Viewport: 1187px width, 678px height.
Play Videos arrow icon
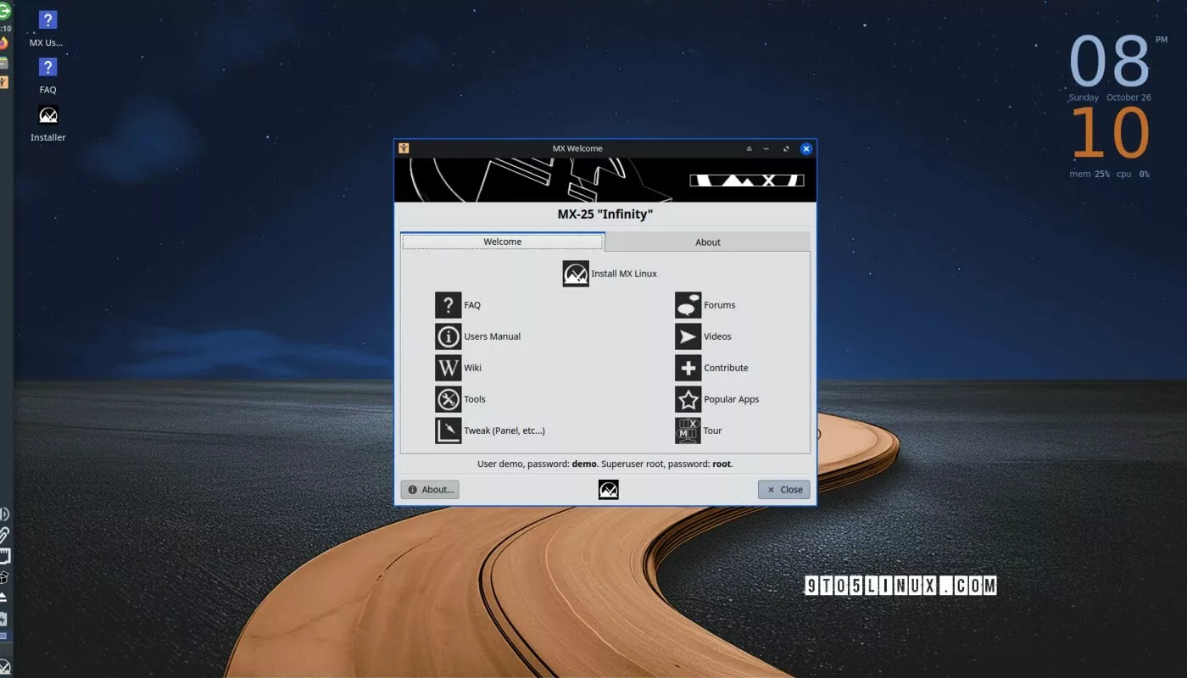click(688, 336)
